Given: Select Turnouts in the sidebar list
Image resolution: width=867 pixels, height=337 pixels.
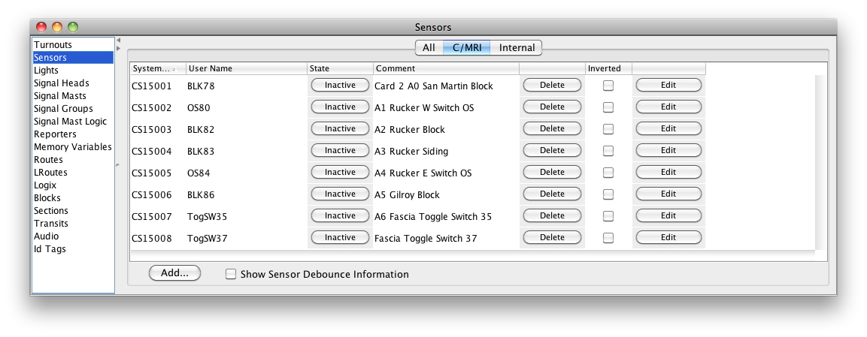Looking at the screenshot, I should tap(73, 45).
